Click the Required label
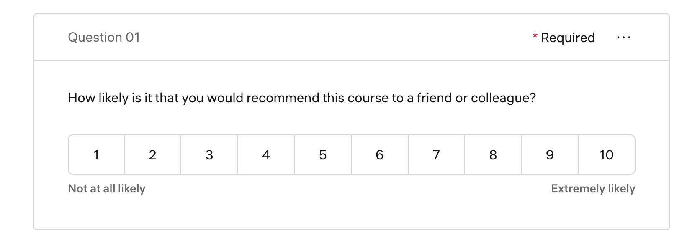 [x=568, y=38]
